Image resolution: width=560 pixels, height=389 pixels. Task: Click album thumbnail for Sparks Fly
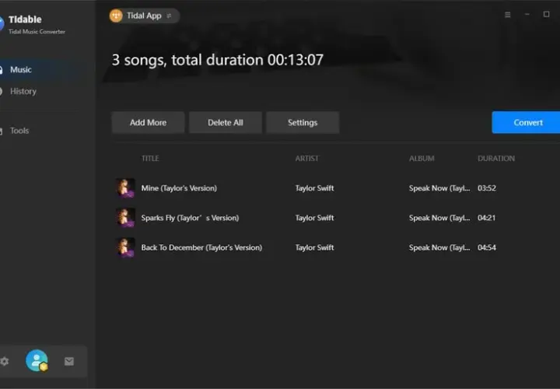pyautogui.click(x=125, y=218)
